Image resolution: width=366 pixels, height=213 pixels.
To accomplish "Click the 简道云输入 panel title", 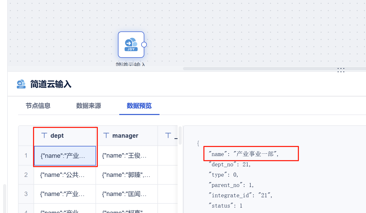I will 51,84.
